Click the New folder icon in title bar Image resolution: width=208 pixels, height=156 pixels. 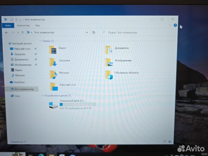(x=16, y=20)
